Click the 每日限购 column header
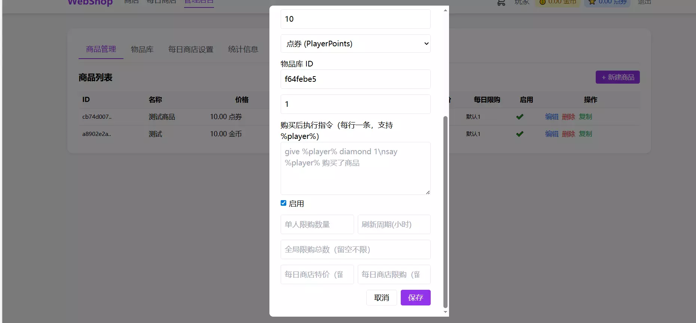This screenshot has width=696, height=323. point(487,100)
